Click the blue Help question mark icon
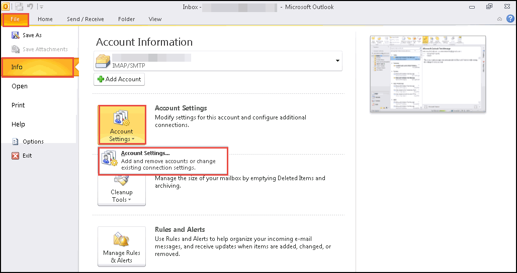Screen dimensions: 517x273 click(x=510, y=19)
